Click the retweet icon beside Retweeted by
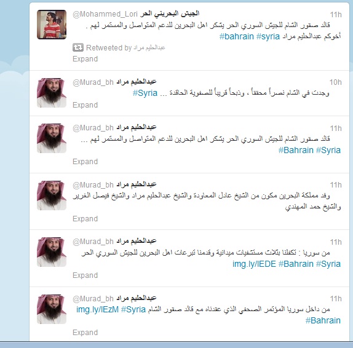This screenshot has height=348, width=353. tap(78, 47)
